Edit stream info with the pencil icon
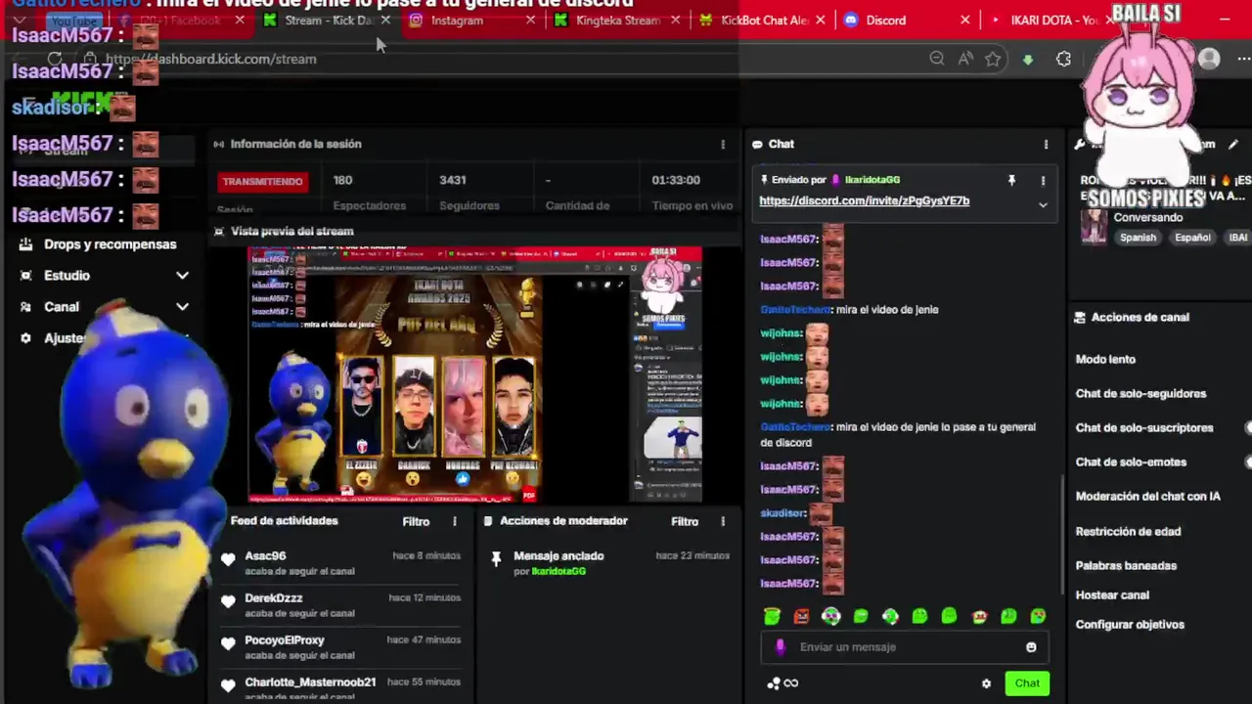 [1233, 145]
